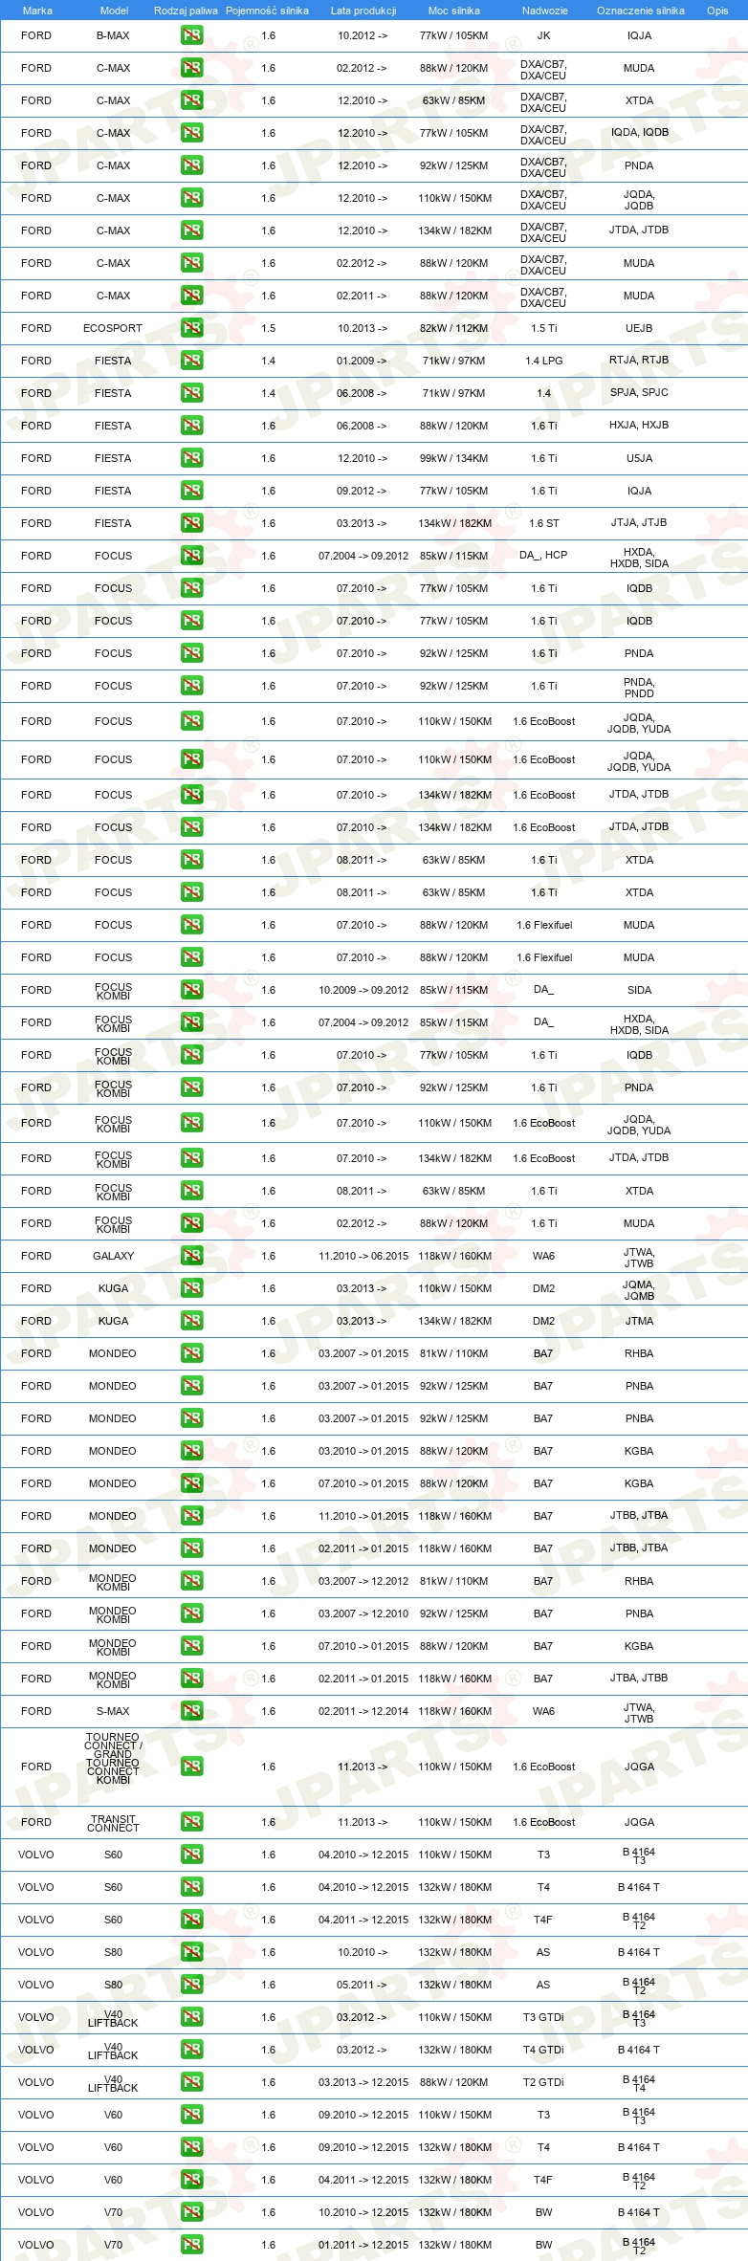Click the 'T2 GTDi' body cell
The image size is (748, 2261).
pos(543,2082)
